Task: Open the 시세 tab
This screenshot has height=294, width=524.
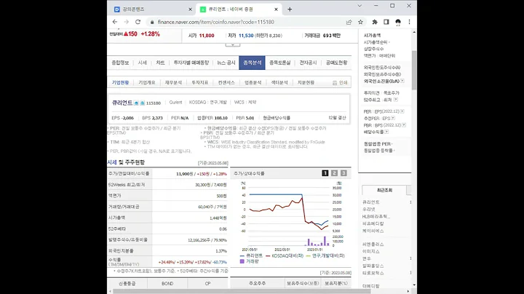Action: 143,63
